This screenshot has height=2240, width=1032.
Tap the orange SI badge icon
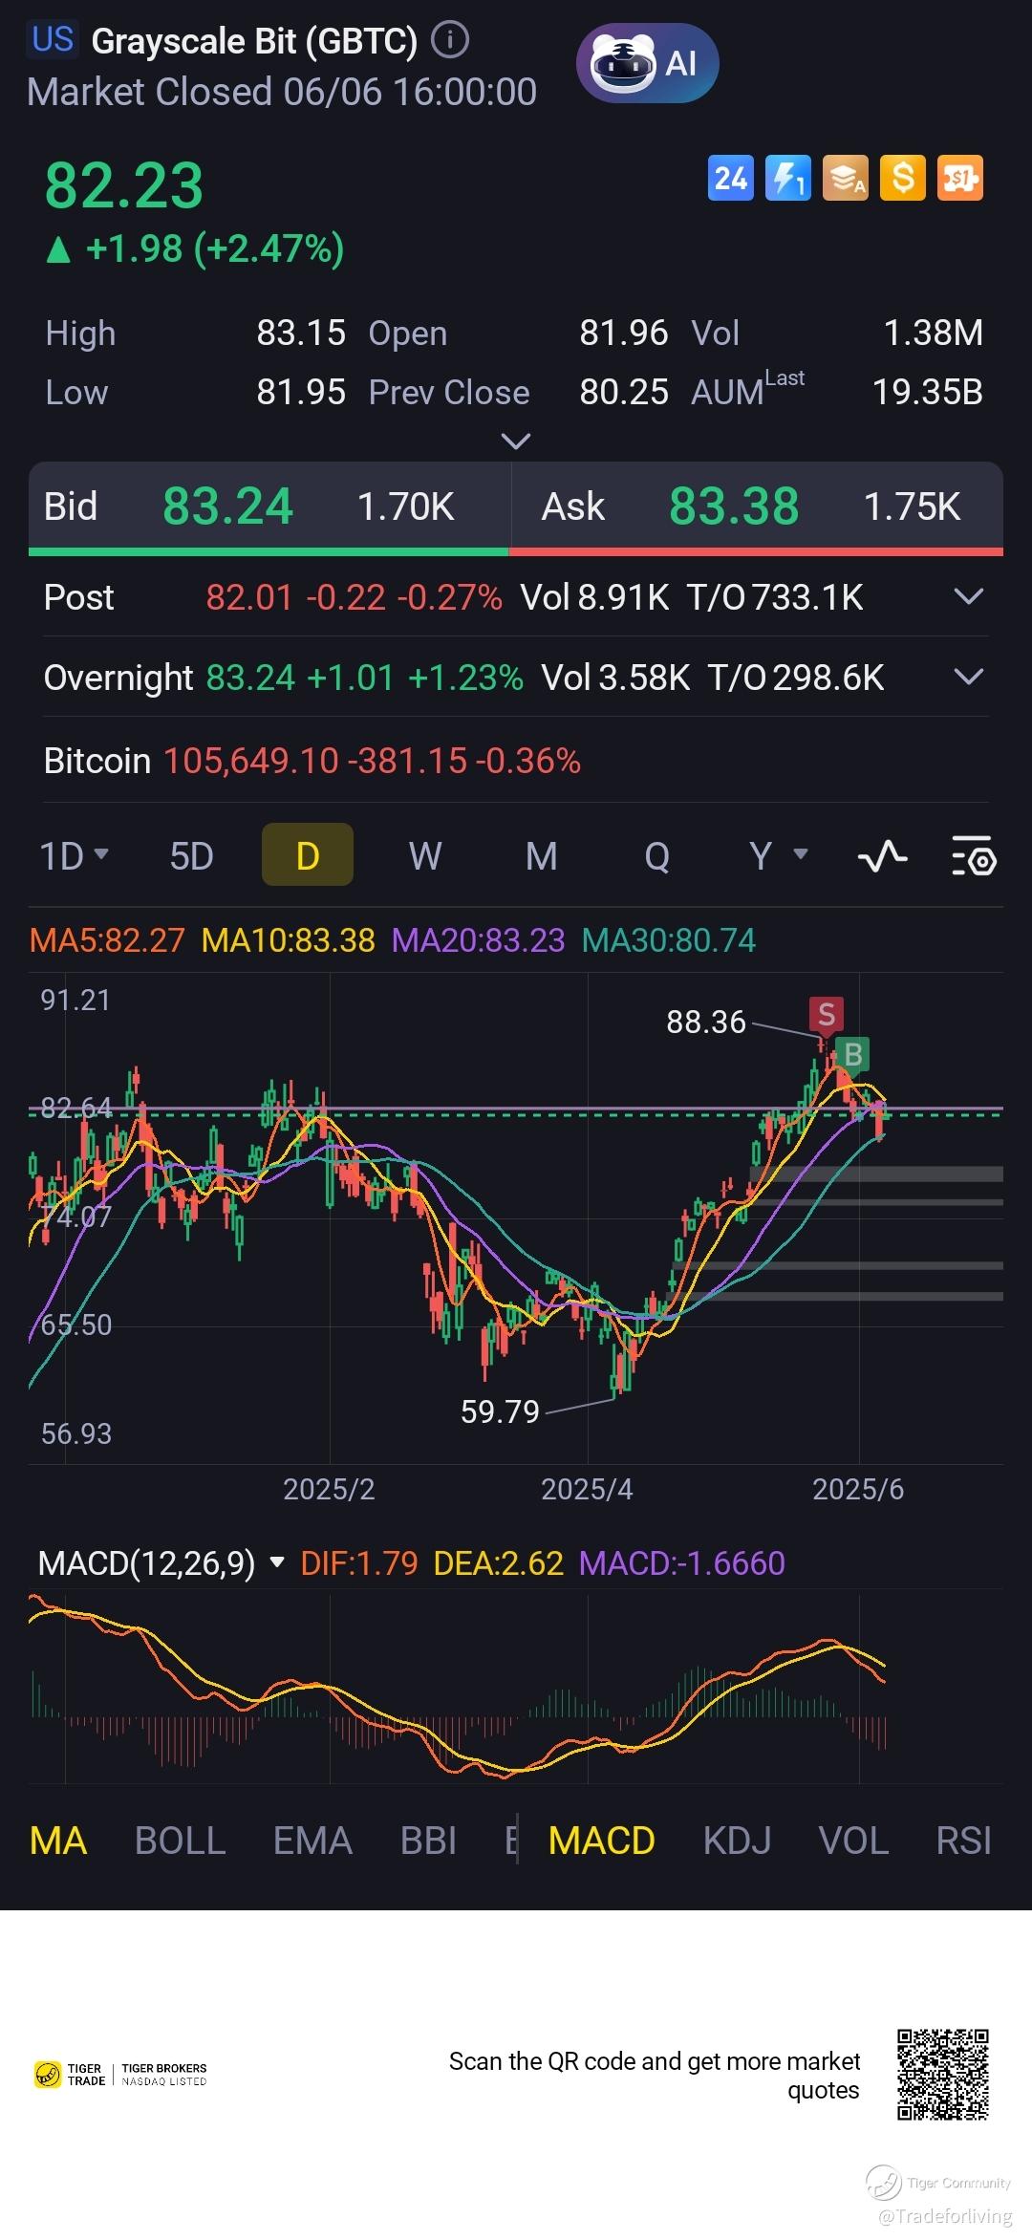tap(959, 178)
